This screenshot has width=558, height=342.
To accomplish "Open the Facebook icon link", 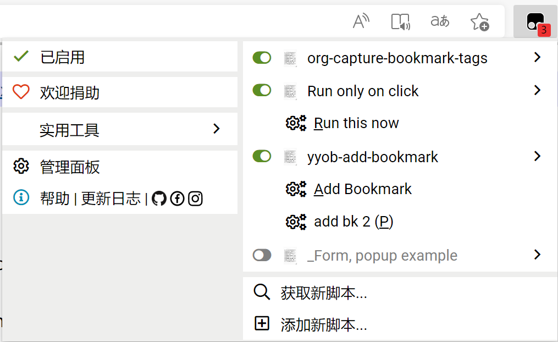I will (177, 198).
